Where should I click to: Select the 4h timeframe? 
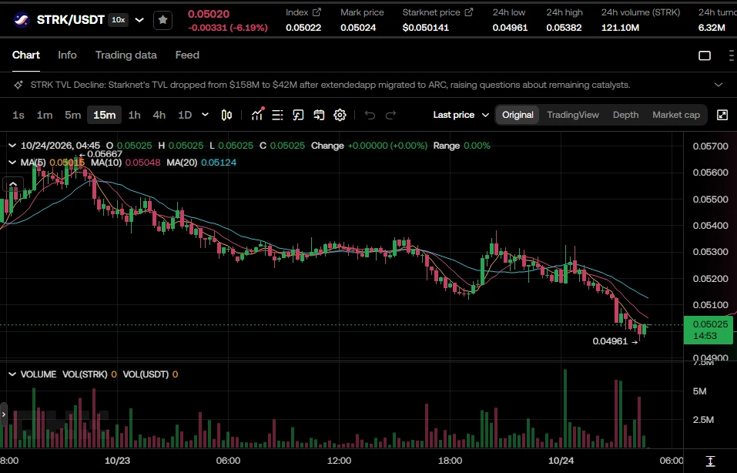[x=159, y=115]
